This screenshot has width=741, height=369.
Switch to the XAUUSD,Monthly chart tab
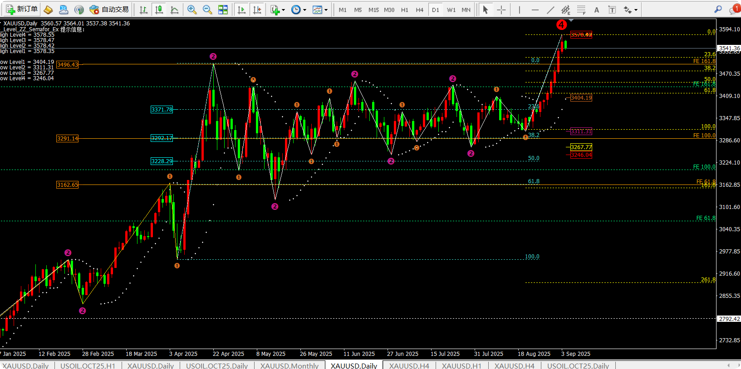(x=289, y=365)
